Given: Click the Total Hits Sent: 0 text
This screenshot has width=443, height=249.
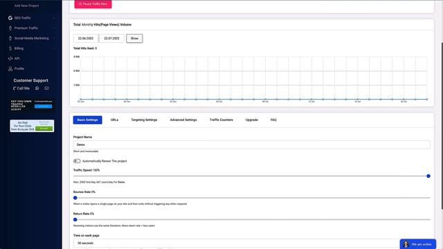Looking at the screenshot, I should [x=85, y=48].
